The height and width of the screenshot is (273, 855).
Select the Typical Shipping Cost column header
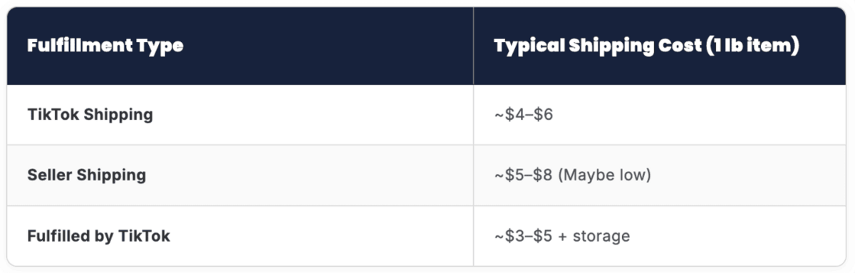point(646,46)
